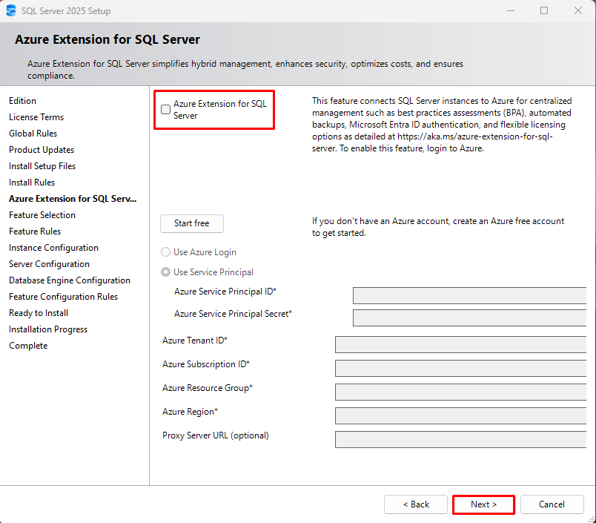Click the 'create an Azure free account' text
596x523 pixels.
[509, 221]
